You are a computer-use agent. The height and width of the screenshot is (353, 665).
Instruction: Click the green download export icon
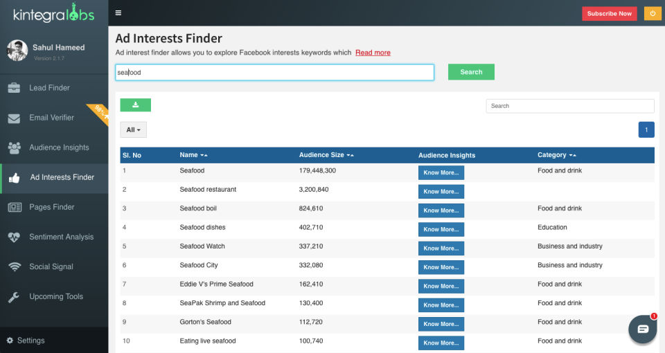click(135, 105)
